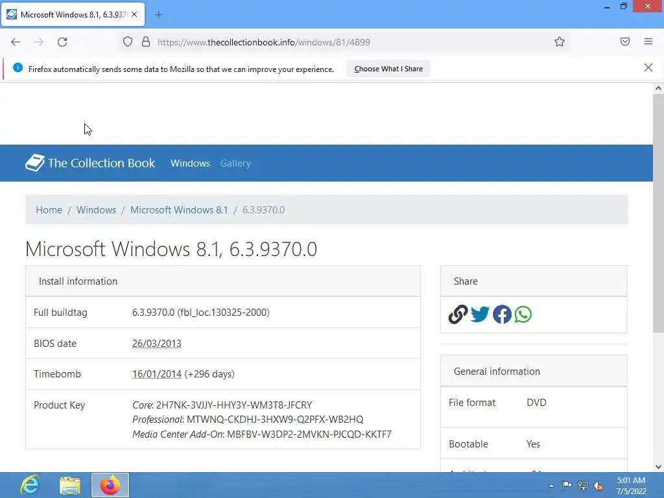Focus the URL address bar
Image resolution: width=664 pixels, height=498 pixels.
point(345,42)
